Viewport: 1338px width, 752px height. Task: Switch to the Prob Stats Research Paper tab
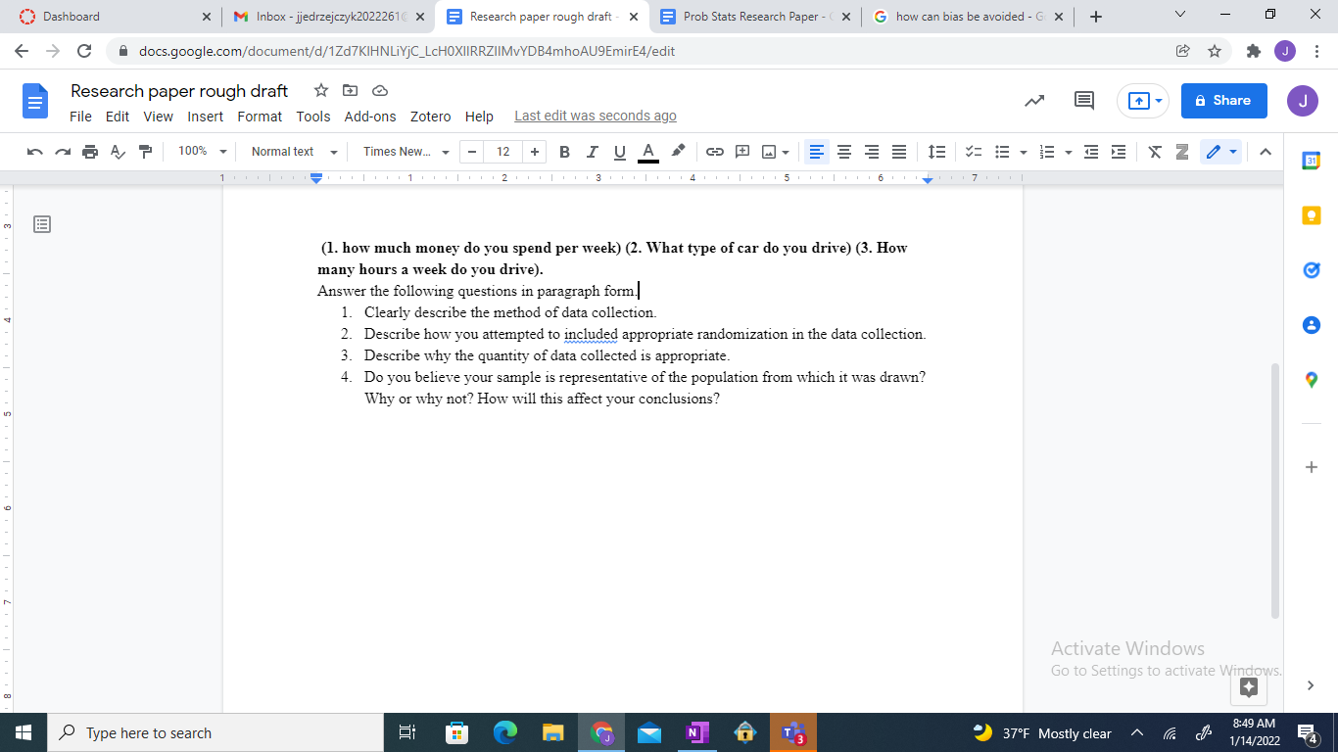pos(749,16)
